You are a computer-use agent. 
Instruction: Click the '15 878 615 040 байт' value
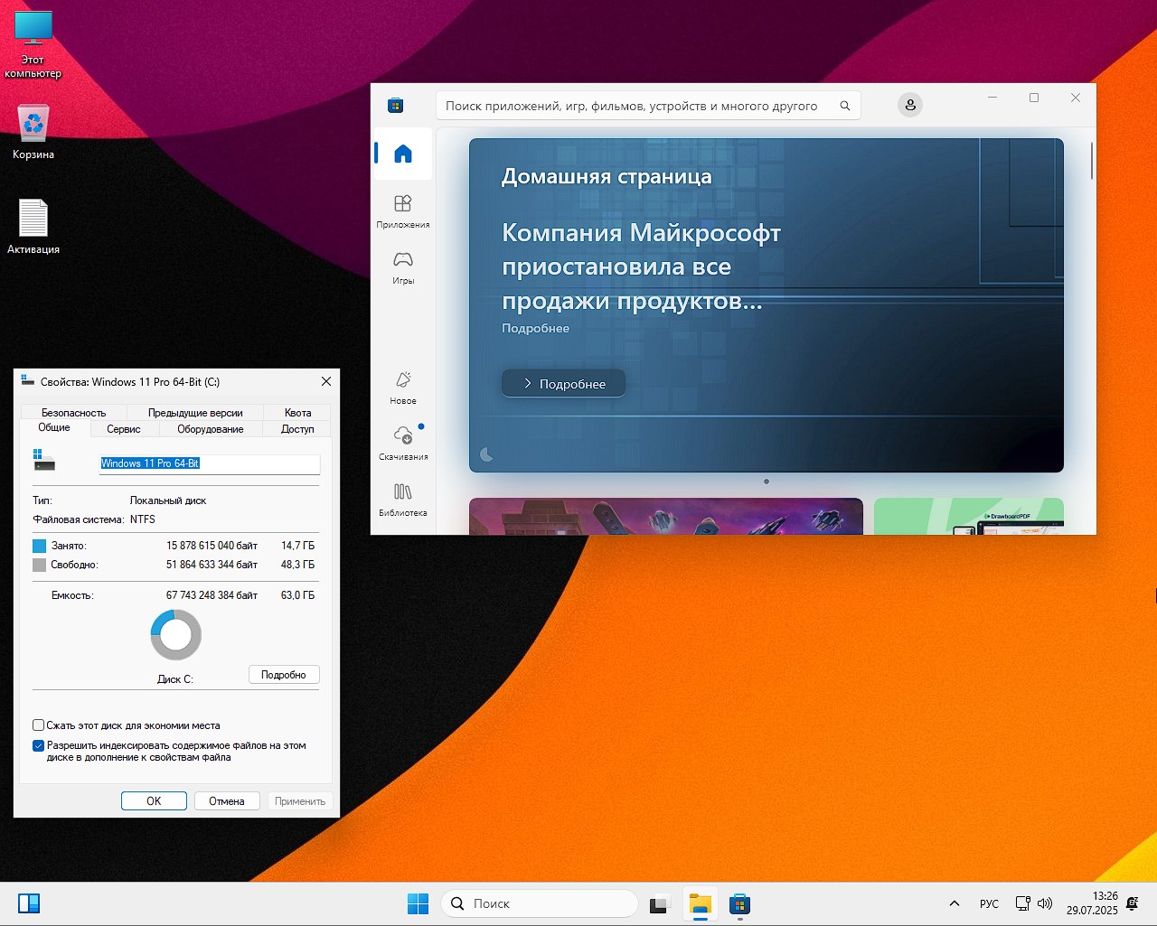(x=212, y=546)
